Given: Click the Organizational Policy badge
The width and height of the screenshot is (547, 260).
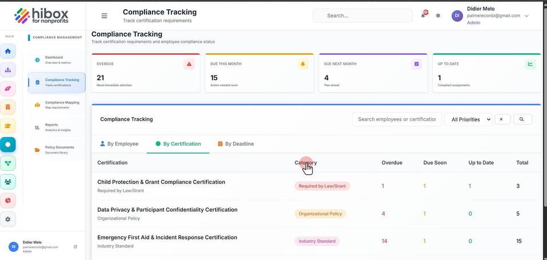Looking at the screenshot, I should 320,214.
